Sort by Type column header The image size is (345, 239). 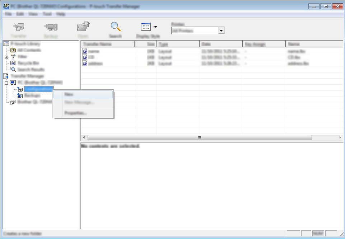point(178,44)
